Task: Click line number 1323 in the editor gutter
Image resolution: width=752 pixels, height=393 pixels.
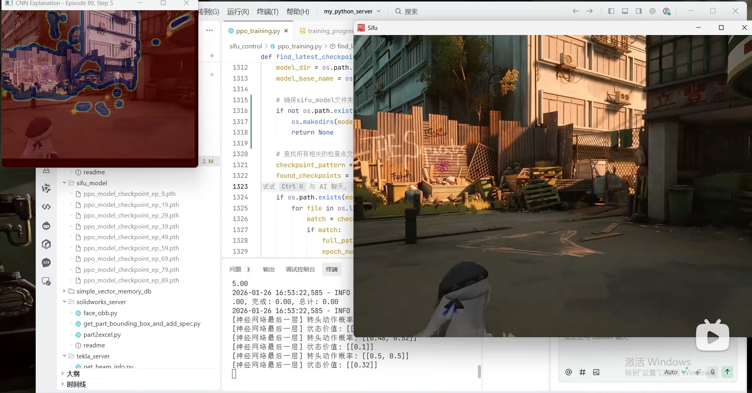Action: coord(240,186)
